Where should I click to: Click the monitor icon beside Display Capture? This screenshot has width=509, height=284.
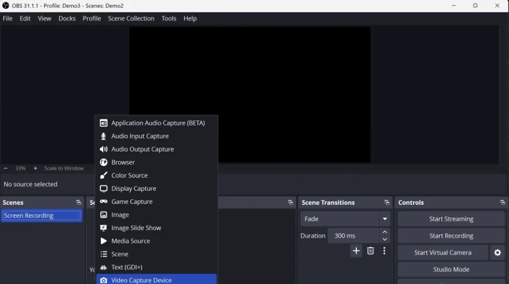[104, 189]
